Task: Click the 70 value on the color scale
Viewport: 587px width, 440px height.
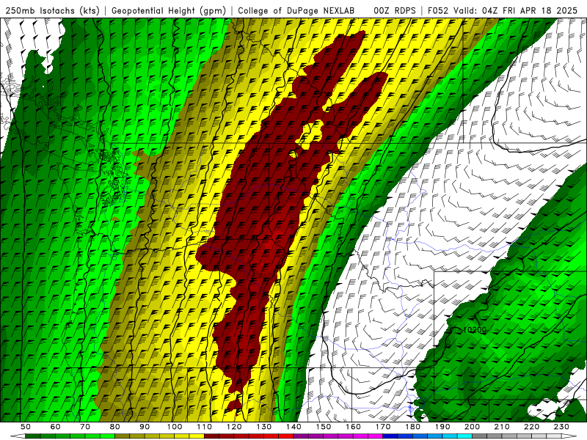Action: (x=85, y=427)
